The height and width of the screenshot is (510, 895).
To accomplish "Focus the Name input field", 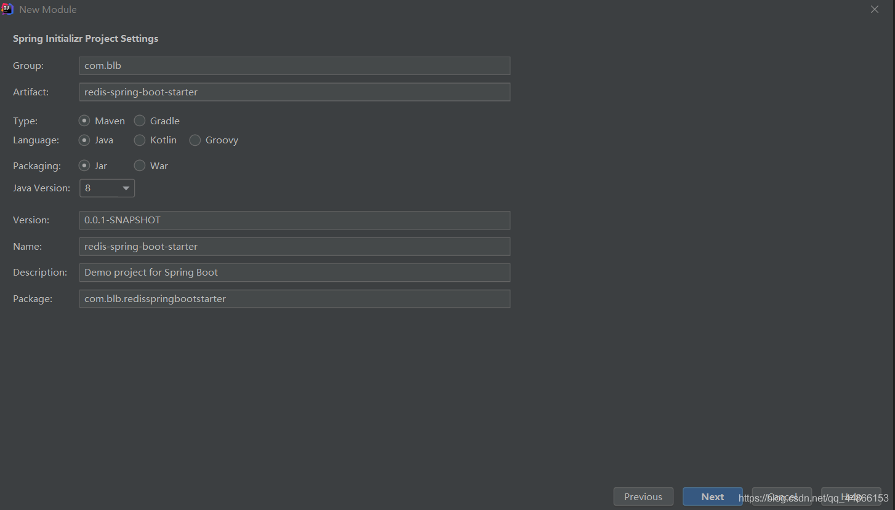I will (x=295, y=247).
